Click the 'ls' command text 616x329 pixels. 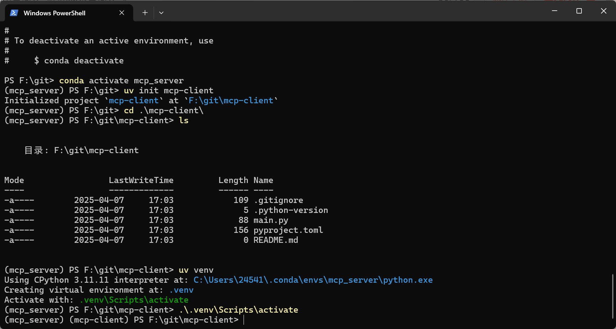point(184,120)
